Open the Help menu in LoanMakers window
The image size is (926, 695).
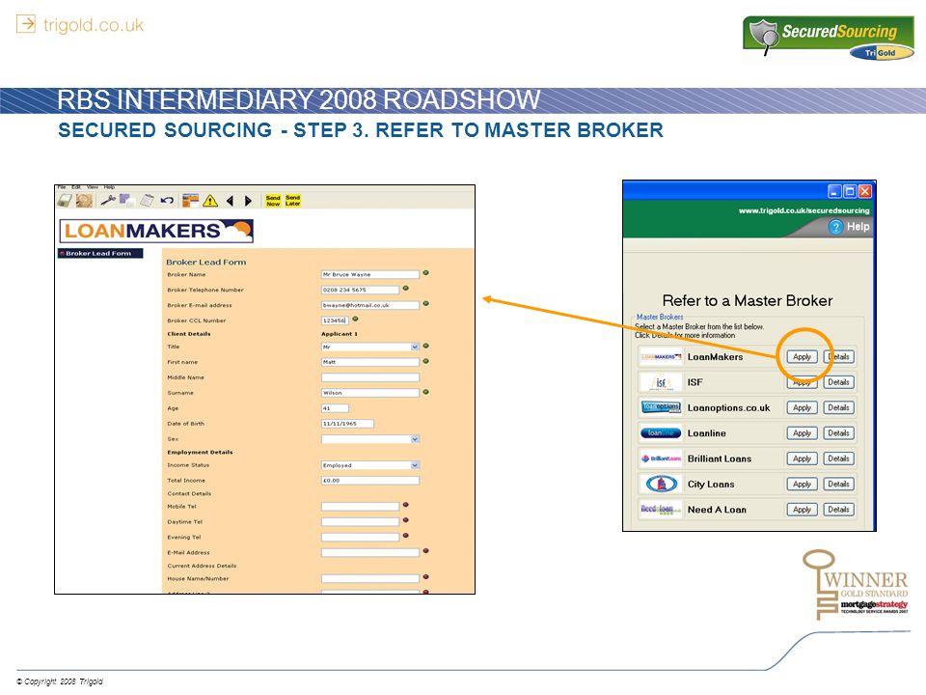tap(109, 187)
